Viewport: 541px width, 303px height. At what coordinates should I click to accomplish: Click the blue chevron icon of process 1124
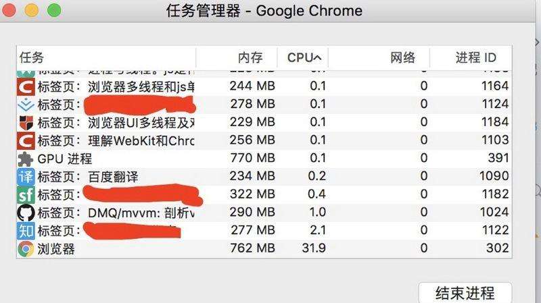click(26, 105)
